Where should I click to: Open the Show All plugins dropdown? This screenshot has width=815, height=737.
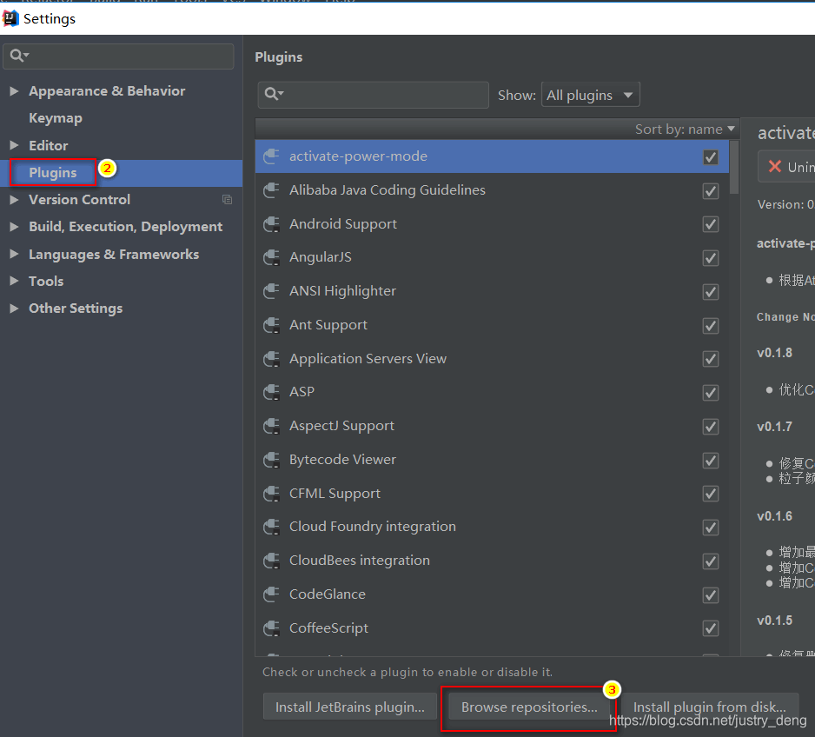pyautogui.click(x=591, y=95)
